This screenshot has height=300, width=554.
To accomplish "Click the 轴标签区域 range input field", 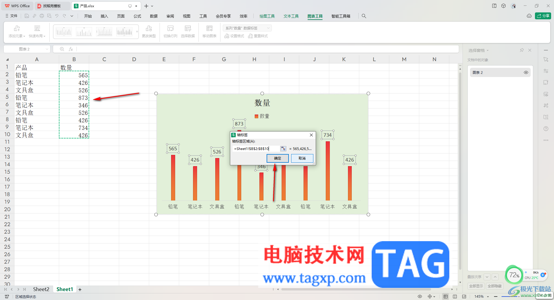I will pyautogui.click(x=256, y=149).
